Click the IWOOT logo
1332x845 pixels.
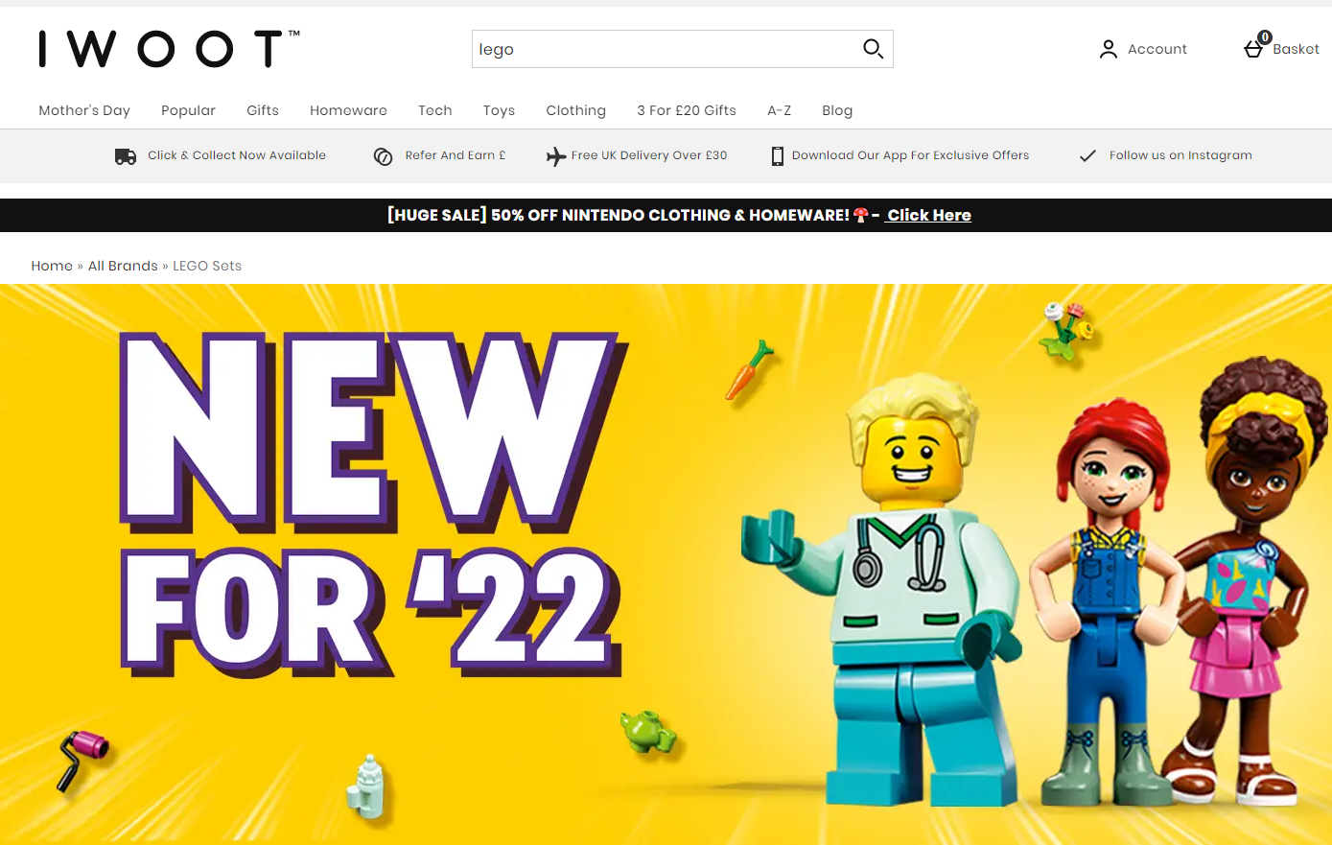169,49
